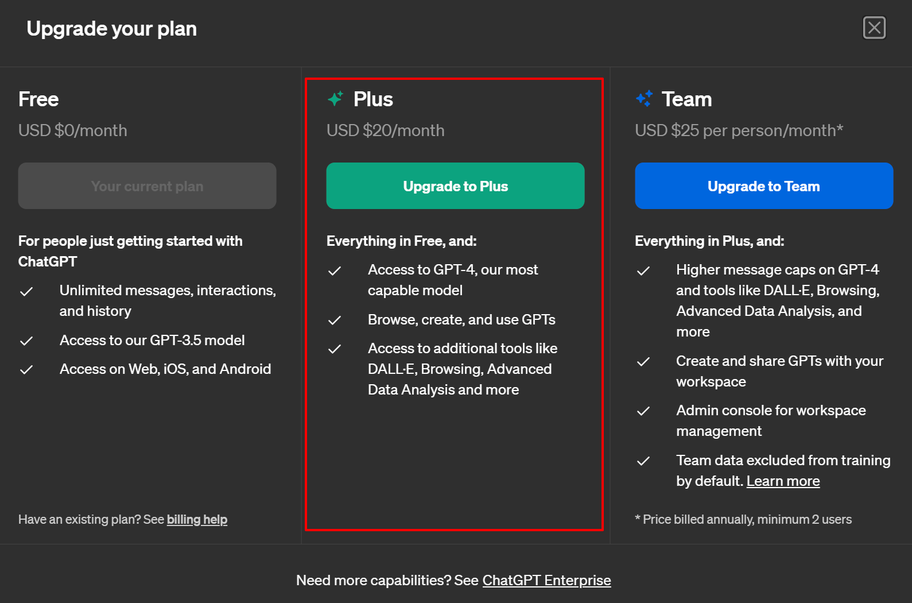This screenshot has height=603, width=912.
Task: Click the Everything in Plus, and: text
Action: [709, 241]
